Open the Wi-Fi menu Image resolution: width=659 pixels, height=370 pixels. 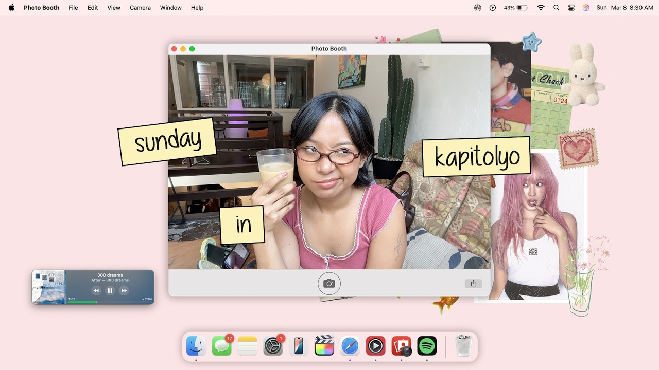point(541,8)
